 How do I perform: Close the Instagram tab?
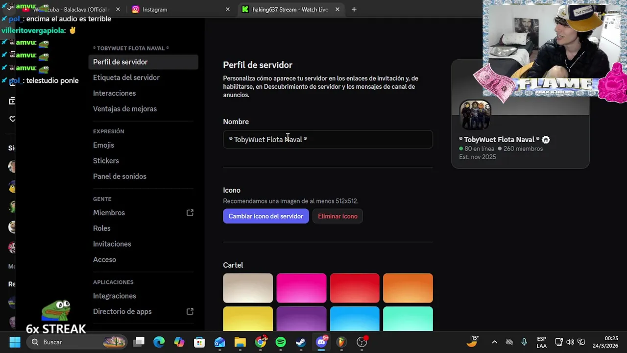(x=227, y=9)
